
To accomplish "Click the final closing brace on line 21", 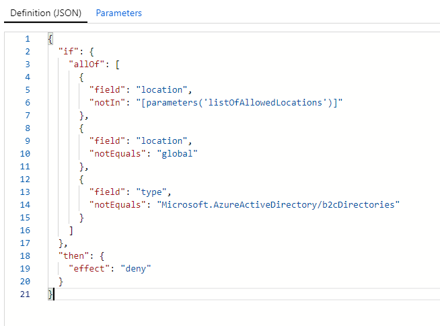I will [x=50, y=294].
